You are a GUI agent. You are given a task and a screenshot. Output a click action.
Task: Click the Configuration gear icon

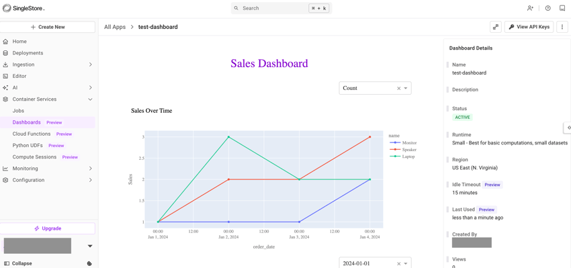click(x=5, y=180)
